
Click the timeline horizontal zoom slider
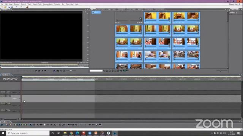[x=9, y=119]
